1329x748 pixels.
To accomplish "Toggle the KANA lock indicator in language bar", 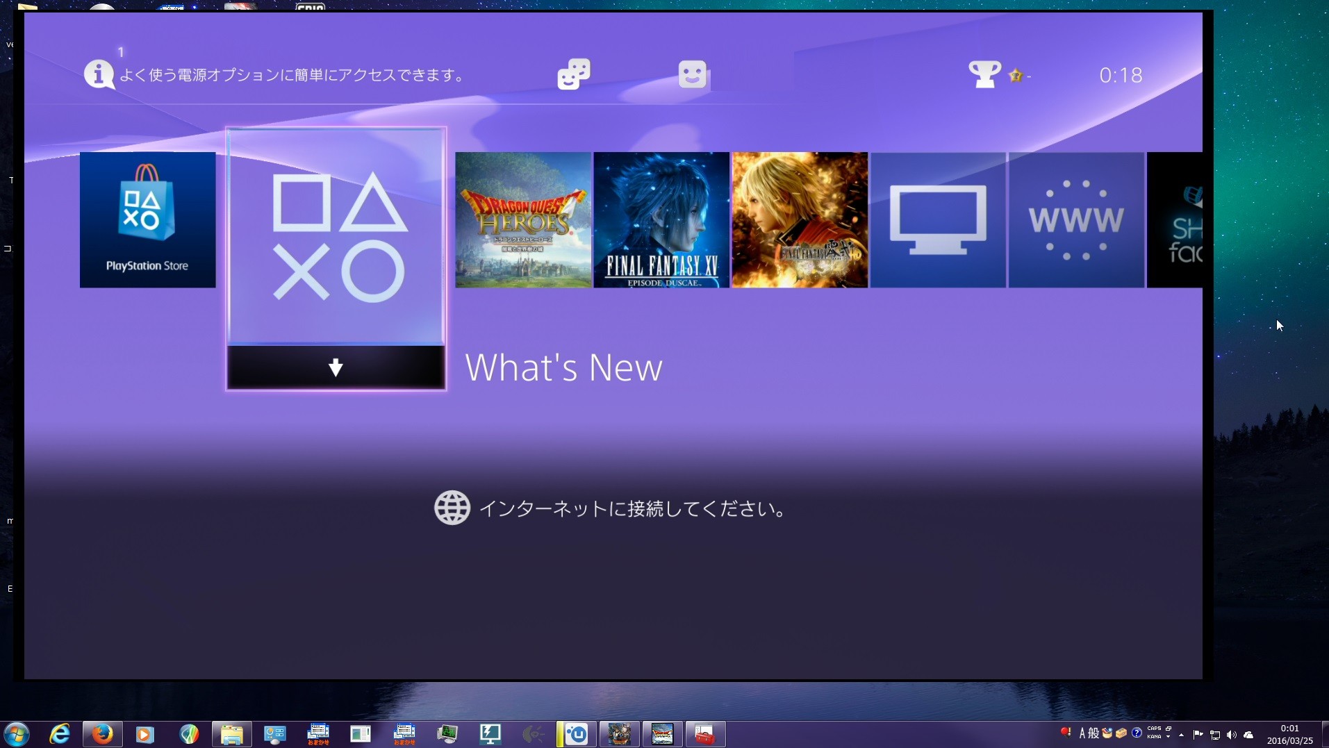I will [1154, 737].
